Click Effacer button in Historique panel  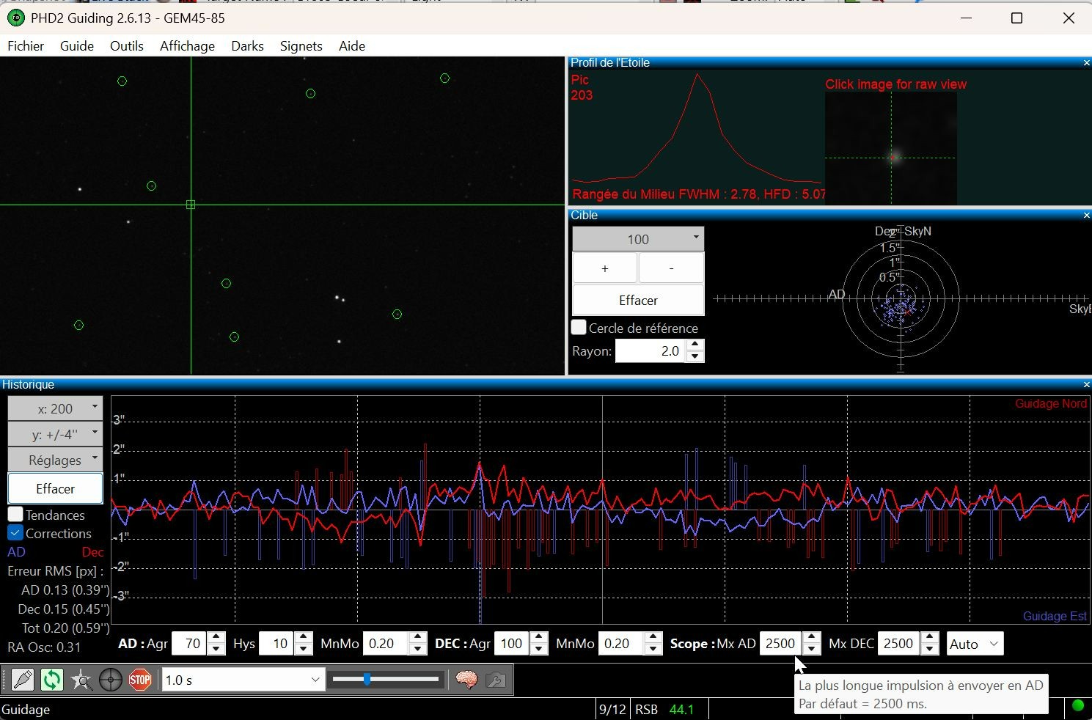tap(55, 488)
